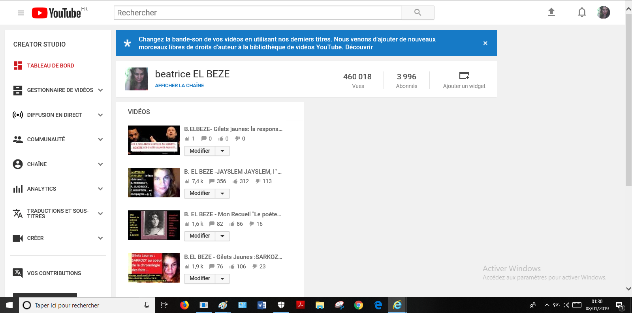
Task: Click the Vos contributions translate icon
Action: click(x=18, y=273)
